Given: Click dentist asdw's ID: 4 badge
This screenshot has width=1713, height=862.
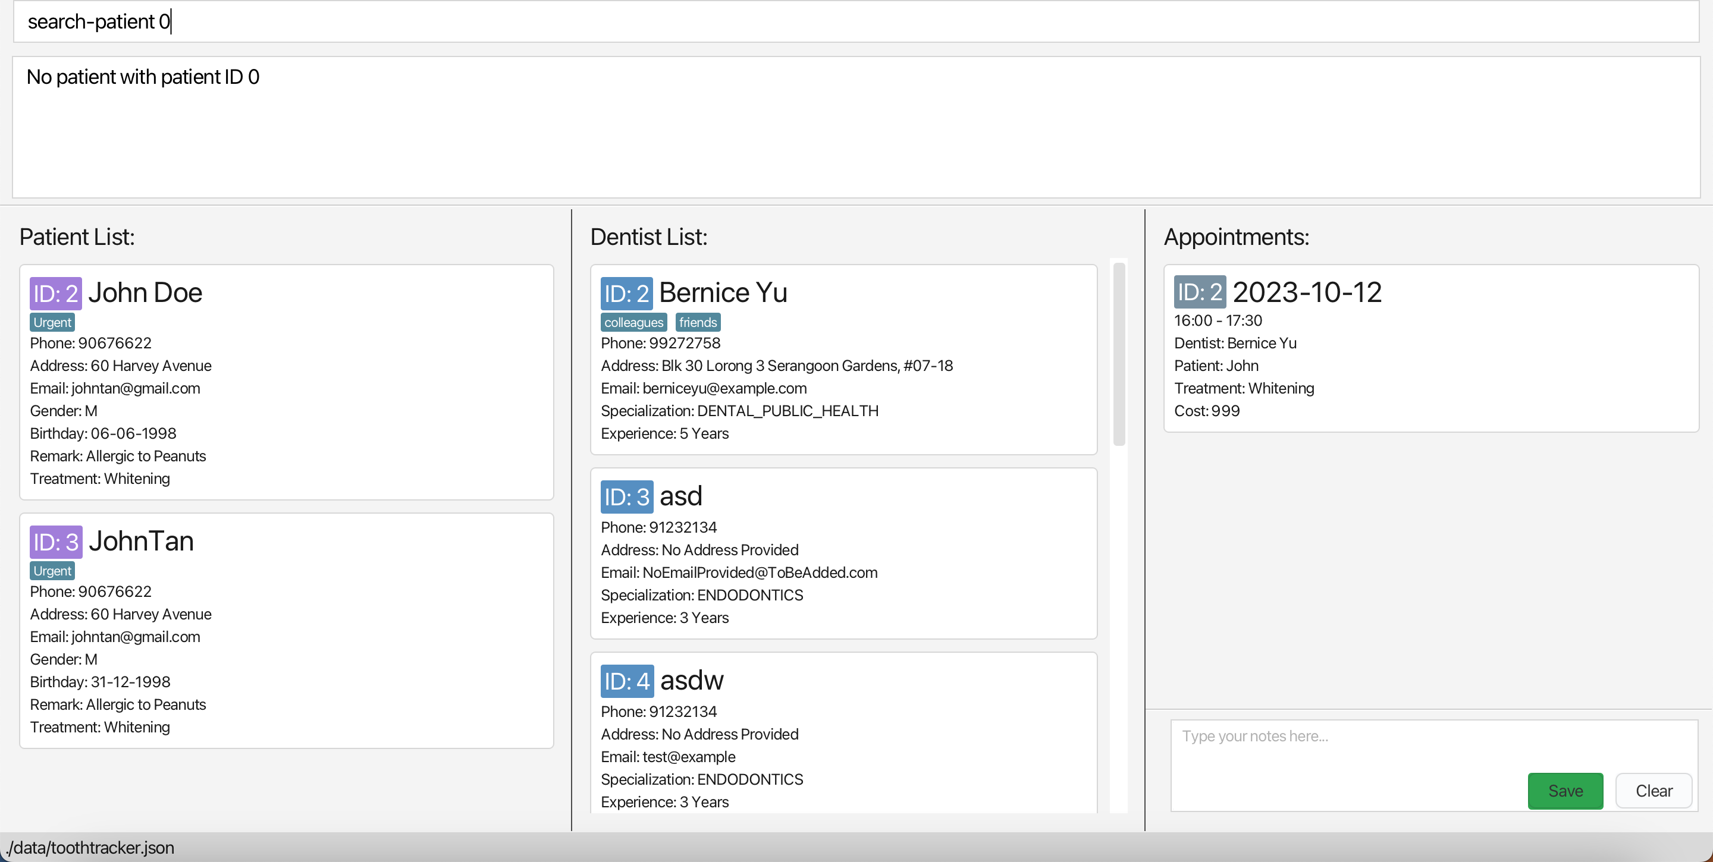Looking at the screenshot, I should (626, 681).
